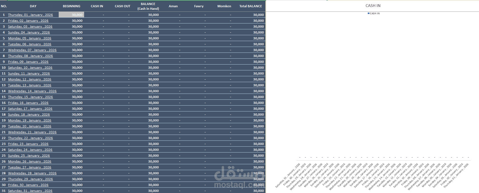This screenshot has height=193, width=479.
Task: Click the Fawry cell for row 12
Action: (x=199, y=79)
